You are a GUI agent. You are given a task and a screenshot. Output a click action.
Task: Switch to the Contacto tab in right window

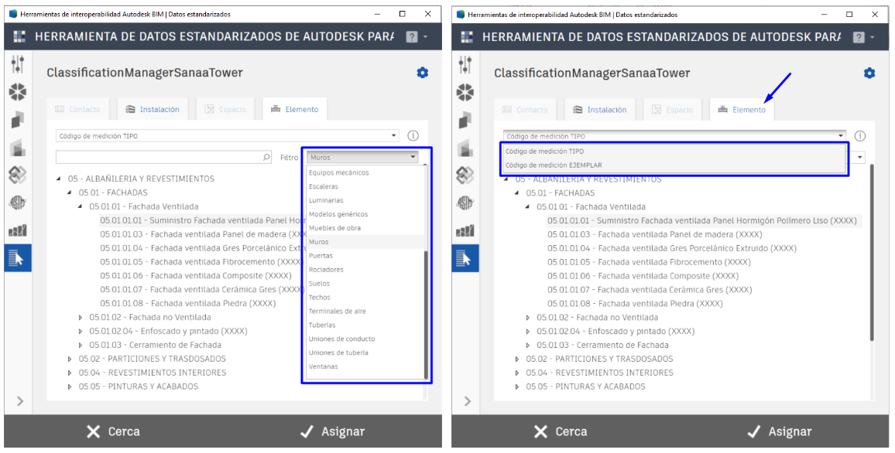525,110
